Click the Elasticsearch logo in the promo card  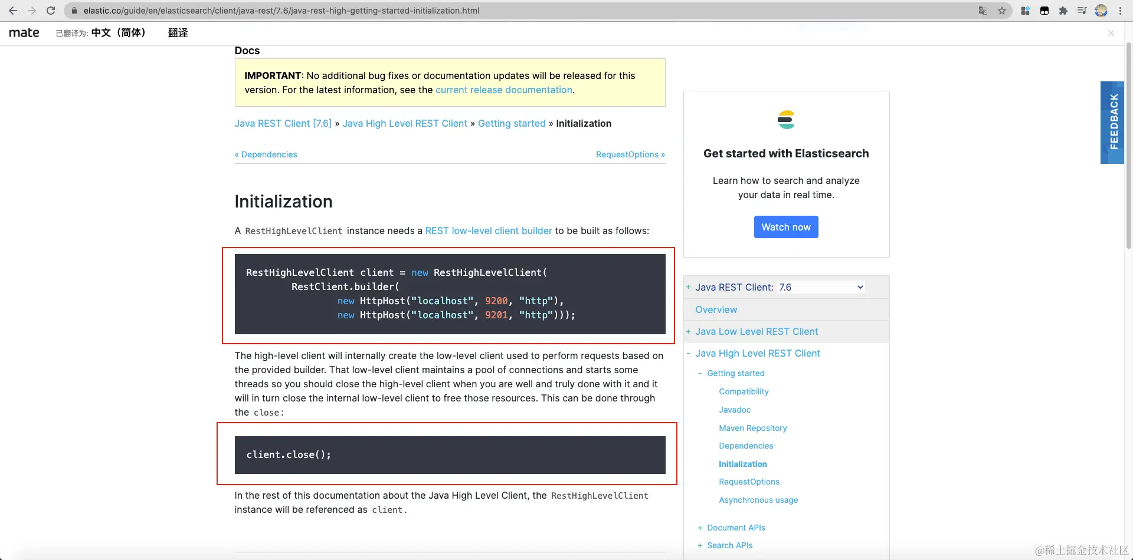pyautogui.click(x=786, y=120)
